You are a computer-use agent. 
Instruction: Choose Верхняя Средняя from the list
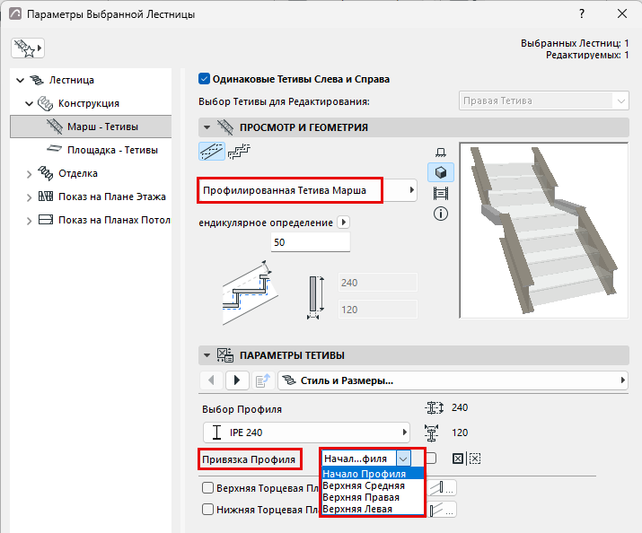(x=373, y=485)
